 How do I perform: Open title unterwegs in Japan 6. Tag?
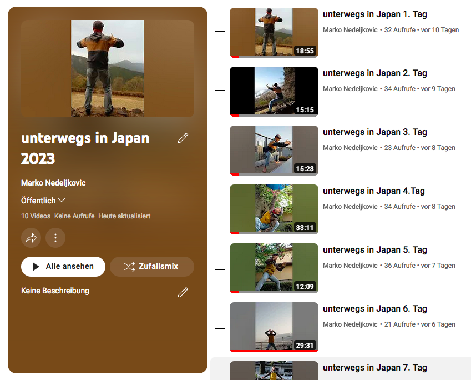[375, 309]
